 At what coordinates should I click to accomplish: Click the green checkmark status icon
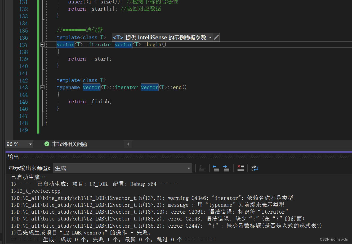[47, 144]
